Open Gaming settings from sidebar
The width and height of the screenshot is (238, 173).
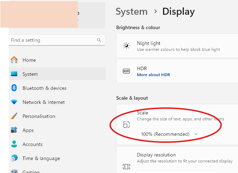tap(31, 171)
